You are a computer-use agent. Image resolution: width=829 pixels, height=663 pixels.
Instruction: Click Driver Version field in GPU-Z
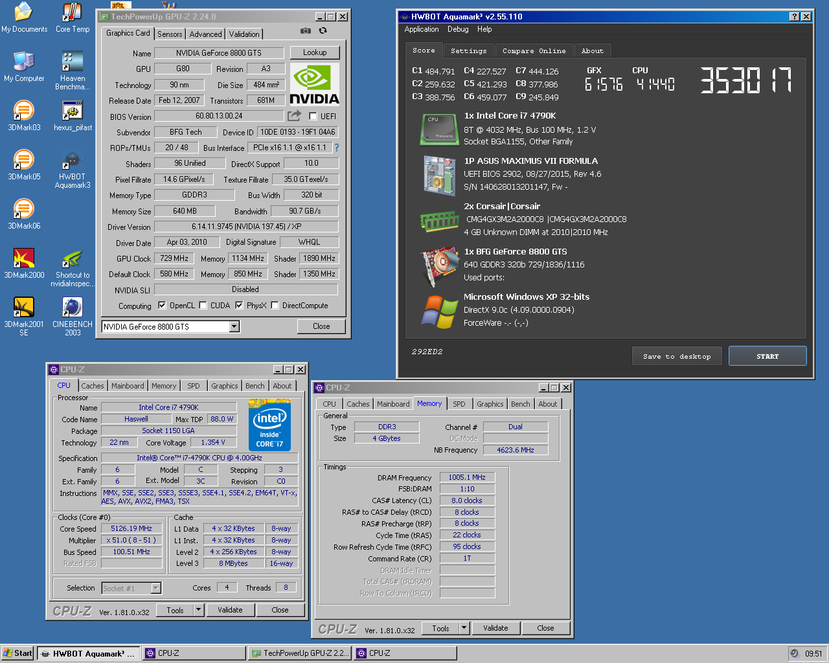(x=246, y=227)
